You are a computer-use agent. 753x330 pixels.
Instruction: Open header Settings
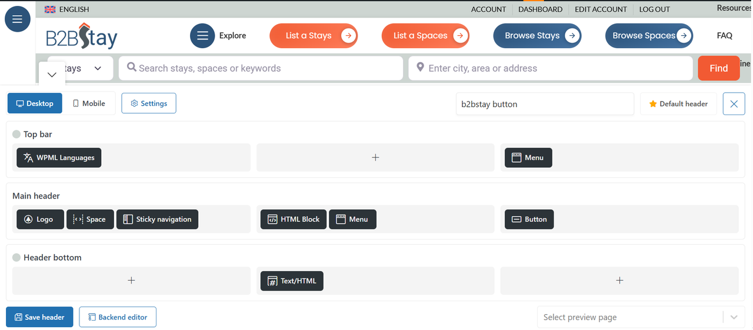click(x=149, y=103)
